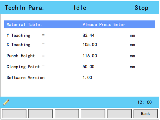Click the fourth blank softkey button
Image resolution: width=160 pixels, height=120 pixels.
(93, 114)
